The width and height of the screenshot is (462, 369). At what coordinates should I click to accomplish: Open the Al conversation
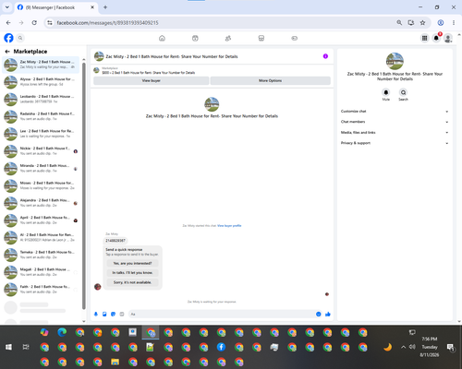point(41,237)
